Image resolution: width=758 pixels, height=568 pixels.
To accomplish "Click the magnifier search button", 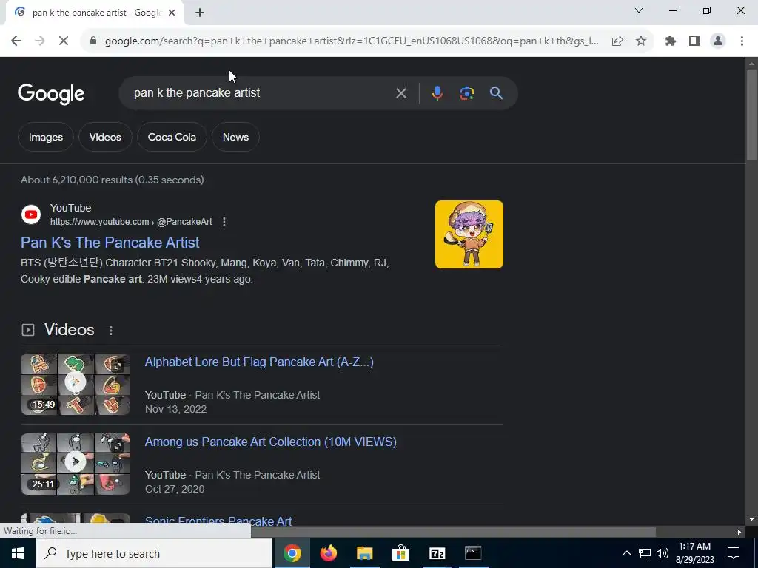I will (x=496, y=92).
